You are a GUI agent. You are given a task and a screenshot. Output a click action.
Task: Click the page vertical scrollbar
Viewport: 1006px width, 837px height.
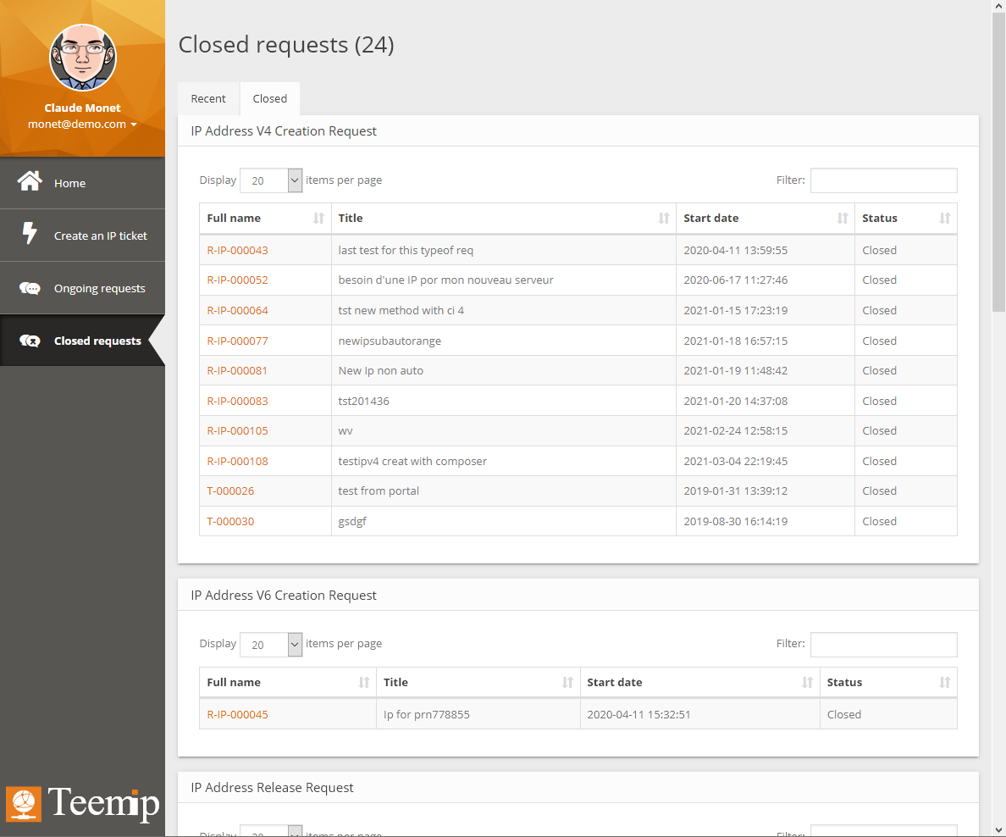(998, 169)
